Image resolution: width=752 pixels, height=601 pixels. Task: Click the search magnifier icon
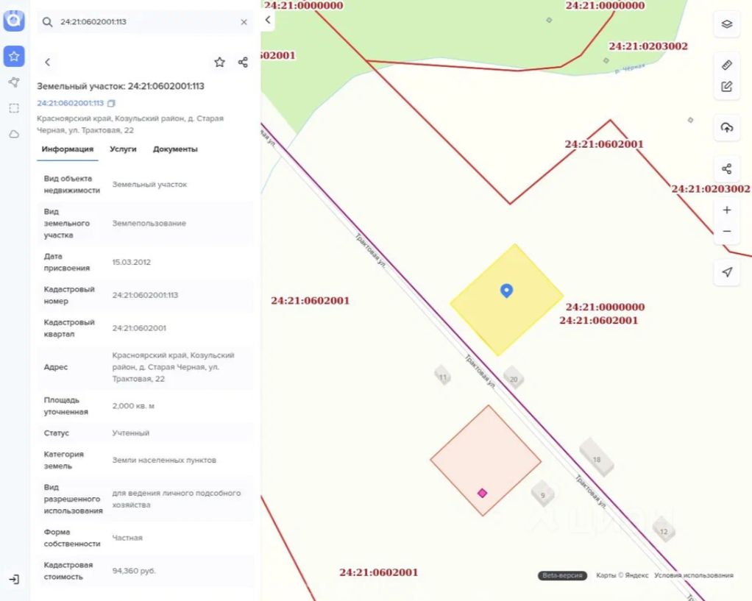pyautogui.click(x=47, y=22)
